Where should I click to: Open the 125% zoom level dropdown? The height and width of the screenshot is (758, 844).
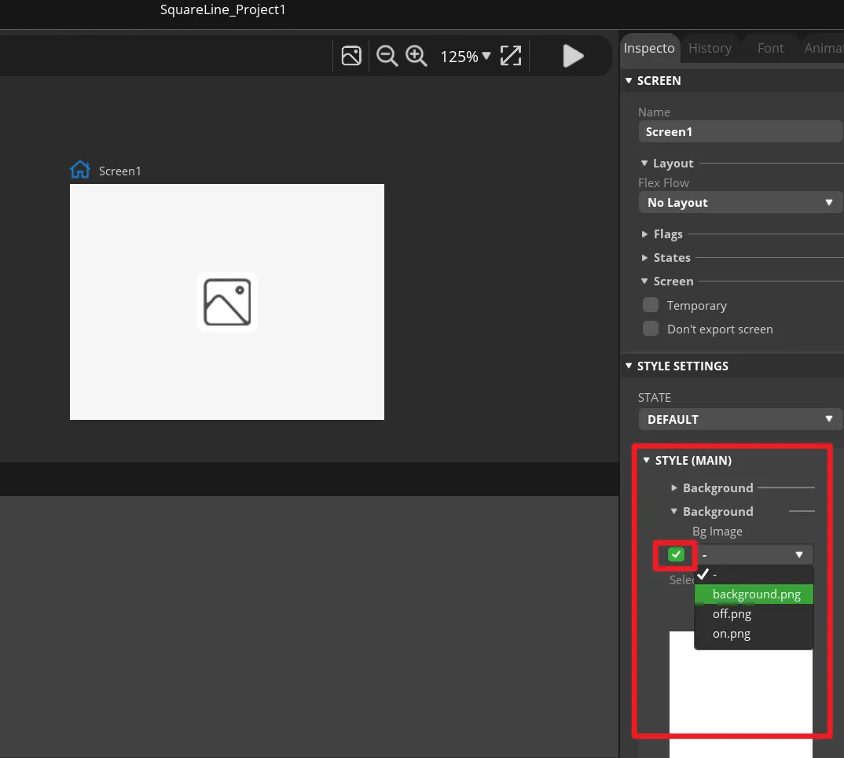point(465,57)
